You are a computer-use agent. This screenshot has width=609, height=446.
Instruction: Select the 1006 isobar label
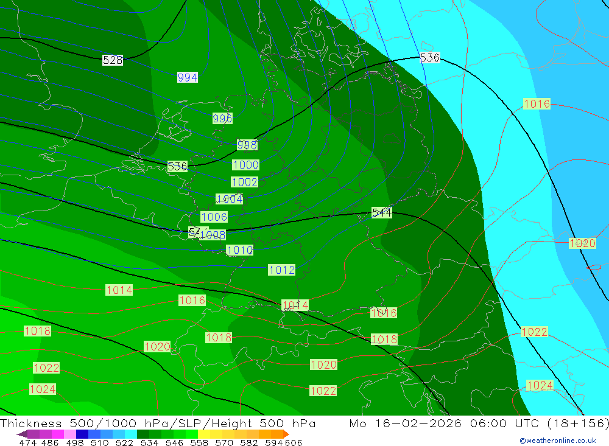coord(214,217)
